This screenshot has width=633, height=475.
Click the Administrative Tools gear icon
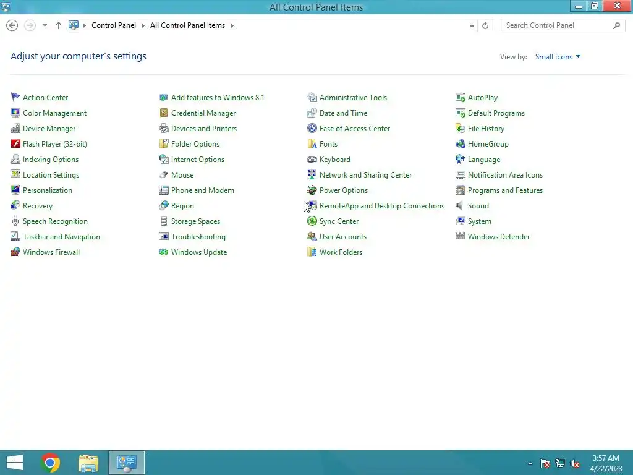point(312,97)
